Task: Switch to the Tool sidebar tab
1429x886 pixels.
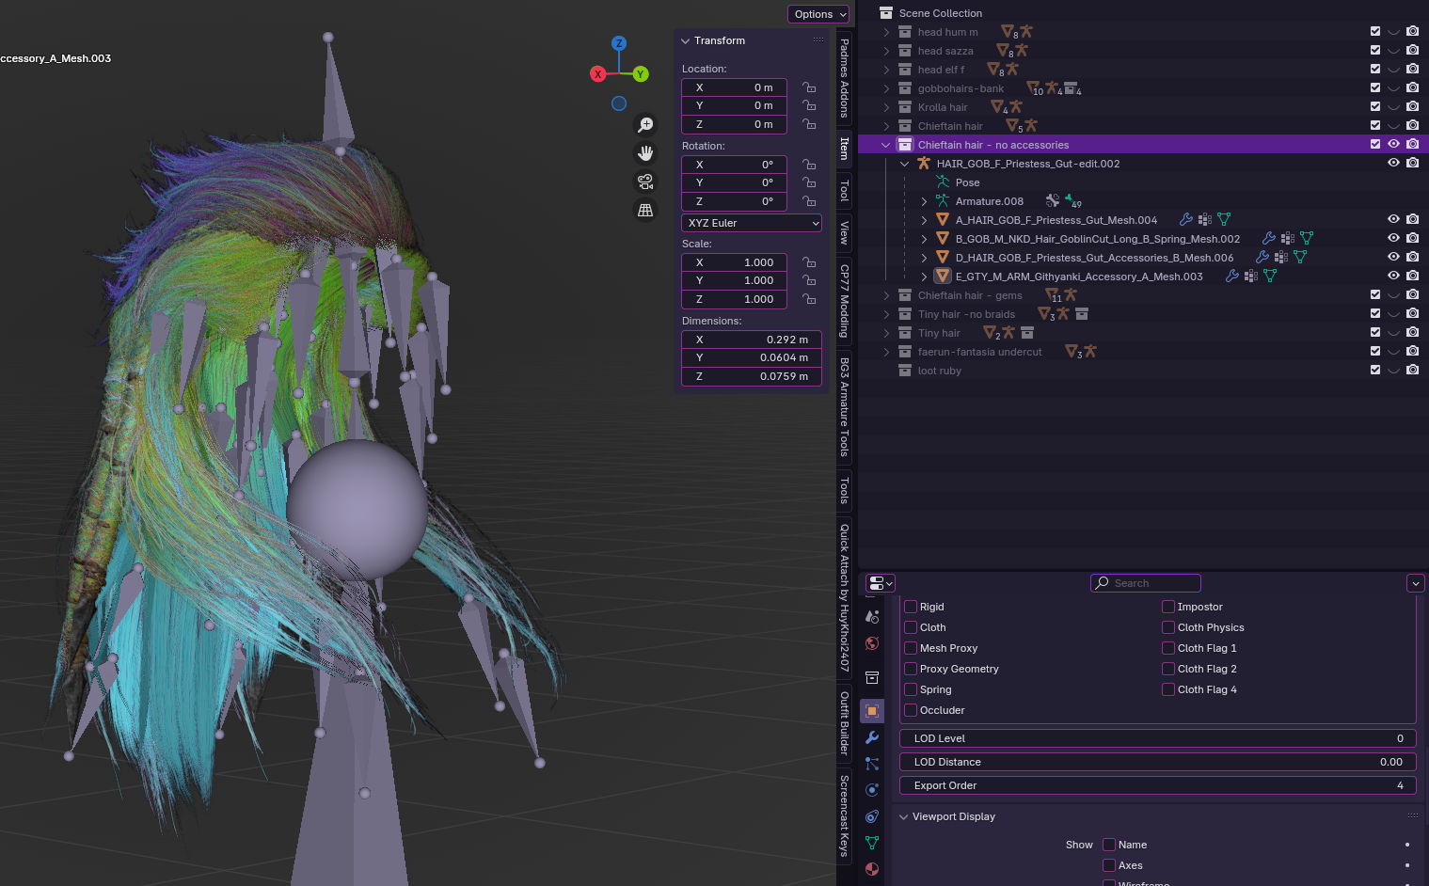Action: (844, 191)
